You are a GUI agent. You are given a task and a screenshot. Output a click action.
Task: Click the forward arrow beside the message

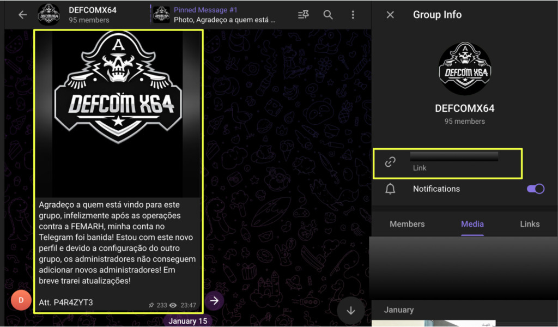(x=215, y=300)
